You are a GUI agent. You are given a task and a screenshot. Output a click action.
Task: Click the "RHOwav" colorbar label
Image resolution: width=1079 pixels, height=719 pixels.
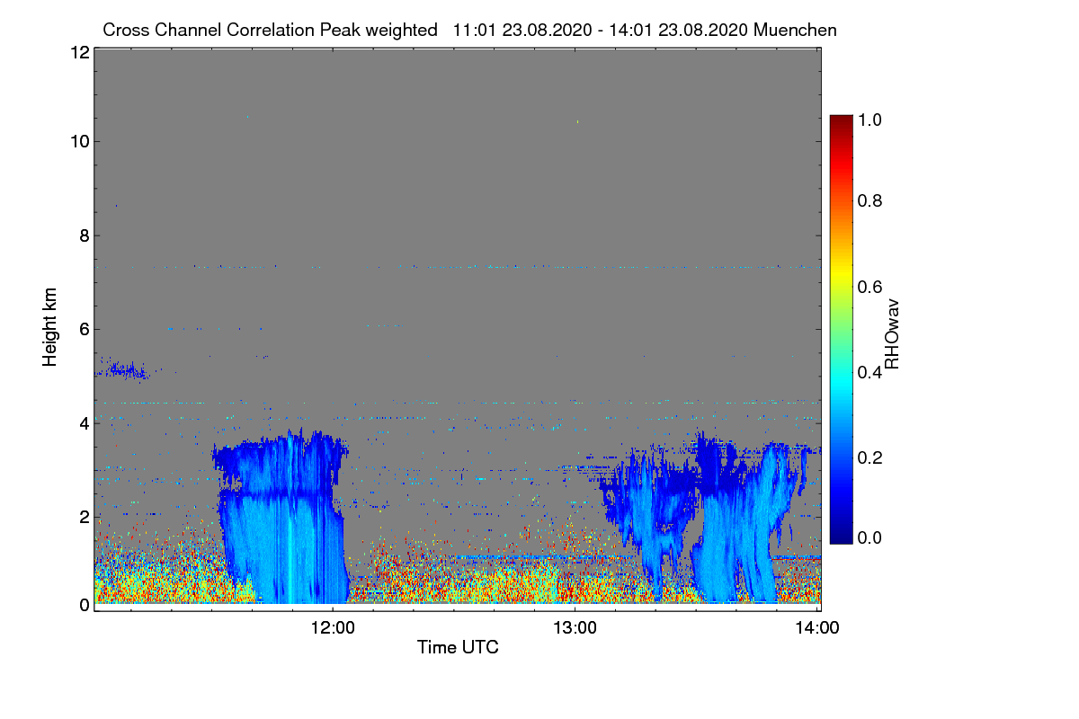[x=892, y=334]
